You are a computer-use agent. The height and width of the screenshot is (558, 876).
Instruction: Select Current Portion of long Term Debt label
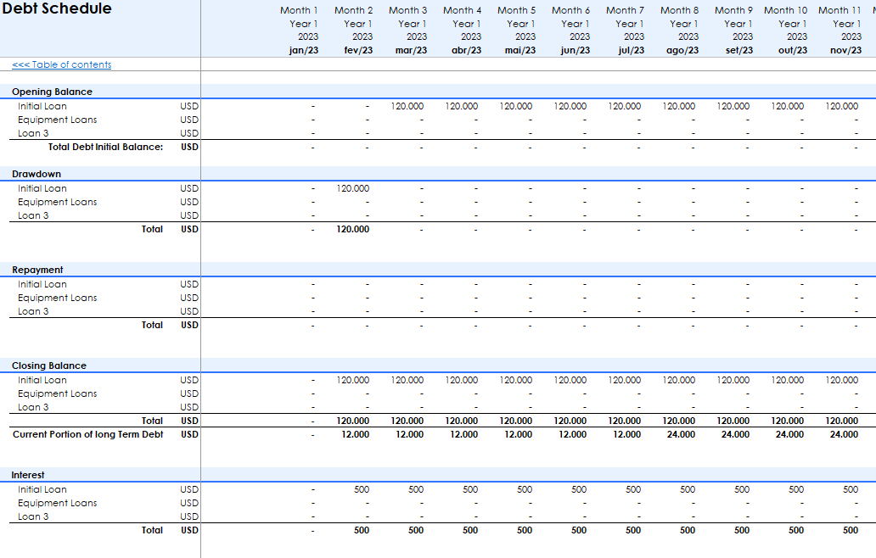click(87, 434)
